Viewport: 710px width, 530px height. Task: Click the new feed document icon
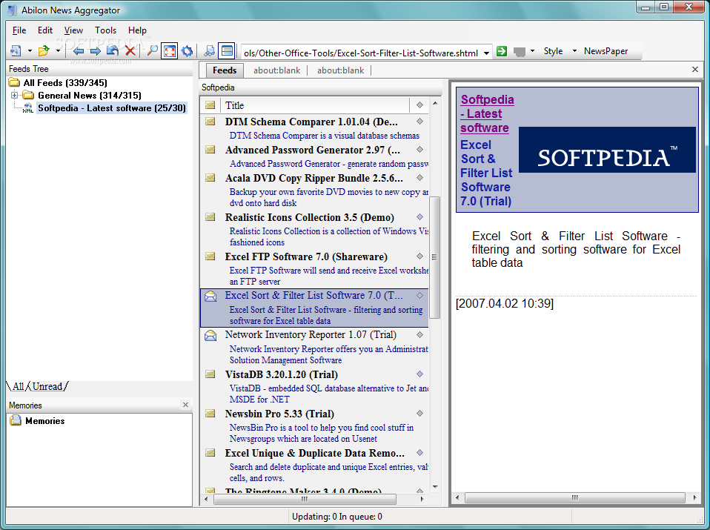(16, 50)
